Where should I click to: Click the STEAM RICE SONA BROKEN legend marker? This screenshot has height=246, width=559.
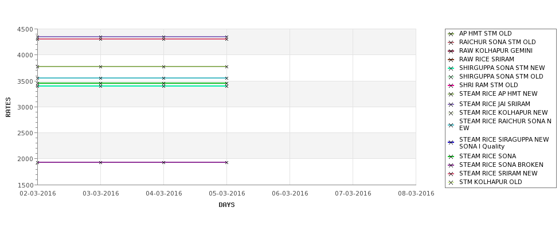click(x=451, y=165)
